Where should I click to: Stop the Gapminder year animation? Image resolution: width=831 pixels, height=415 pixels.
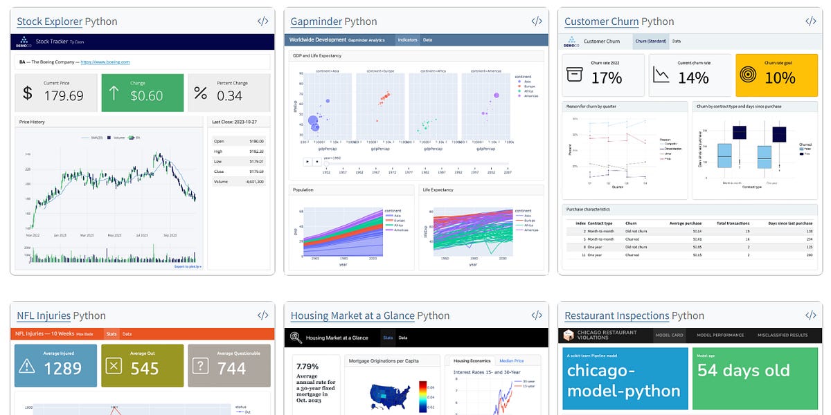(316, 161)
